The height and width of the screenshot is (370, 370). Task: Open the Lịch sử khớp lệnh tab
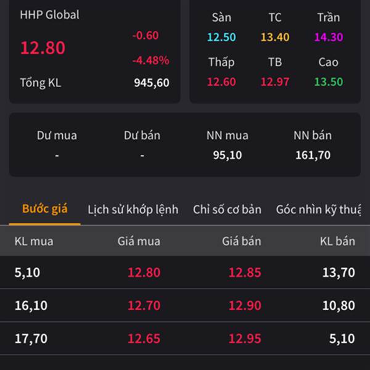tap(133, 210)
